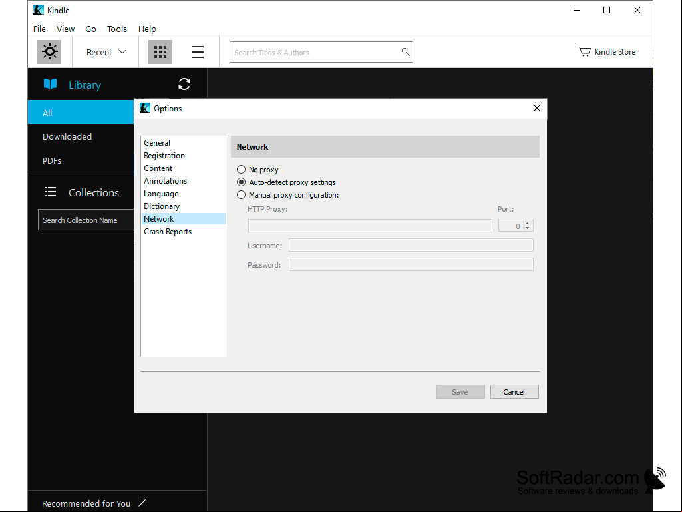Open the File menu

coord(39,29)
